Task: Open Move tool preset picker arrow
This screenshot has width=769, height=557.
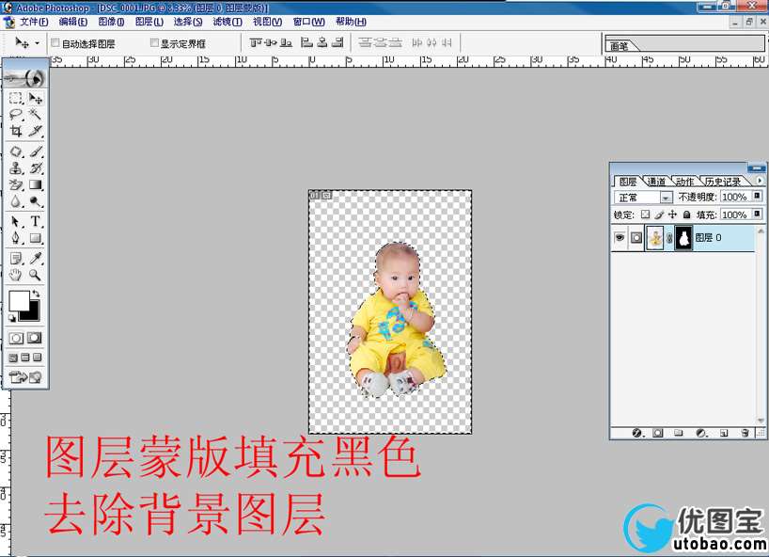Action: point(37,43)
